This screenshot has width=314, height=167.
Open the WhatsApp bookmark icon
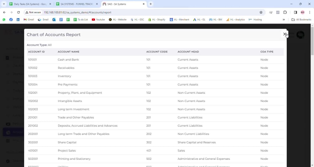pos(4,19)
